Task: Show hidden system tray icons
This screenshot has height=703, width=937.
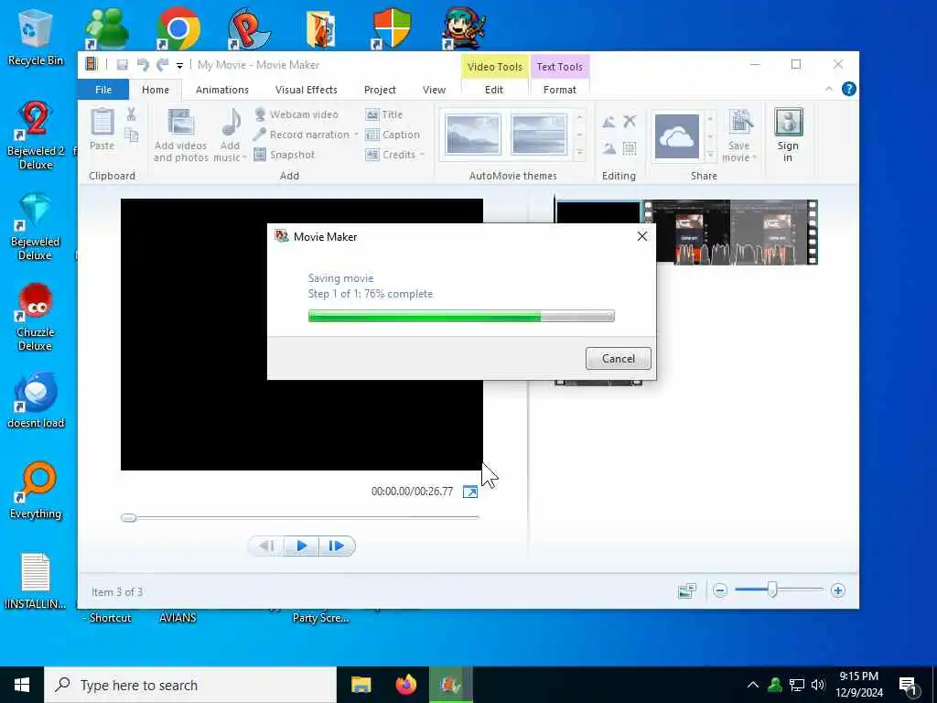Action: 753,685
